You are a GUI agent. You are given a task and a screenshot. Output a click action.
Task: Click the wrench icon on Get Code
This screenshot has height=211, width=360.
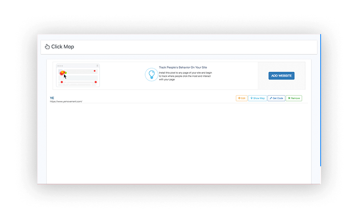tap(271, 98)
